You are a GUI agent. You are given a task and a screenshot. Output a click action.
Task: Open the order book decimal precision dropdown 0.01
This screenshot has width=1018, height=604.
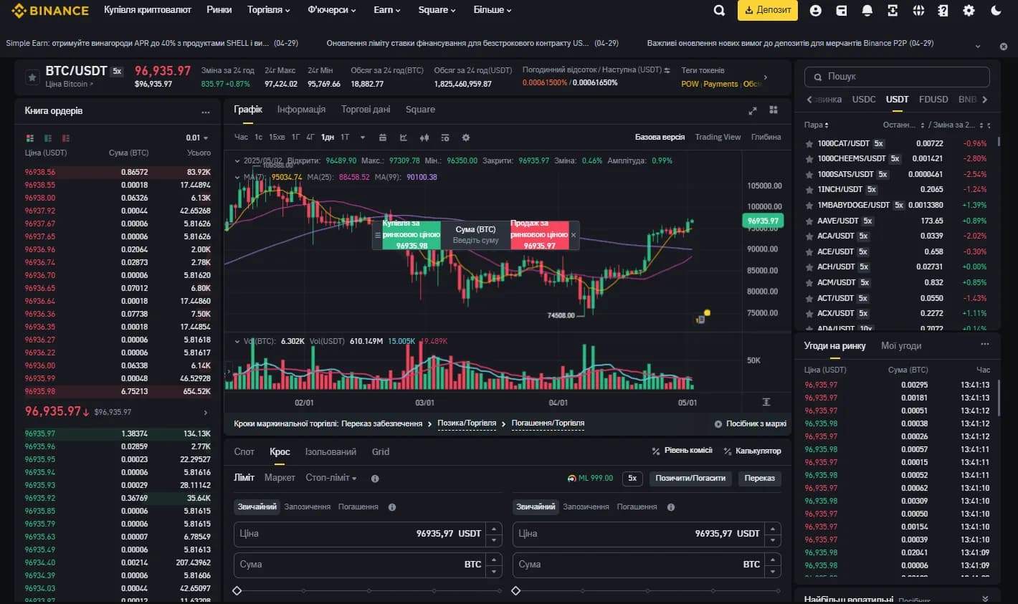click(197, 138)
